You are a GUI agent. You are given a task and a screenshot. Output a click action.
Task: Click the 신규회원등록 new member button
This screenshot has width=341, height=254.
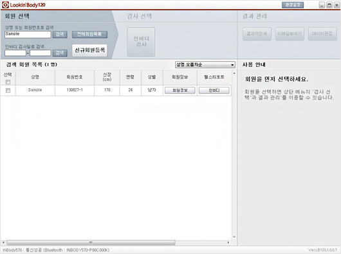(89, 50)
